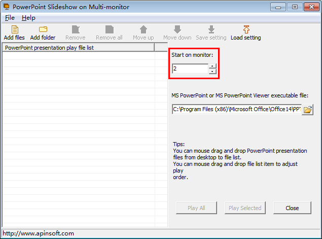Viewport: 322px width, 239px height.
Task: Click the Play Selected button
Action: pos(245,208)
